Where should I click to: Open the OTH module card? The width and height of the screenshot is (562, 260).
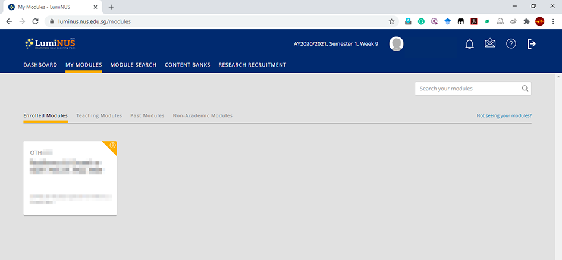(70, 178)
